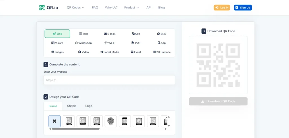Visit the Blog page
Screen dimensions: 289x138
pos(161,8)
